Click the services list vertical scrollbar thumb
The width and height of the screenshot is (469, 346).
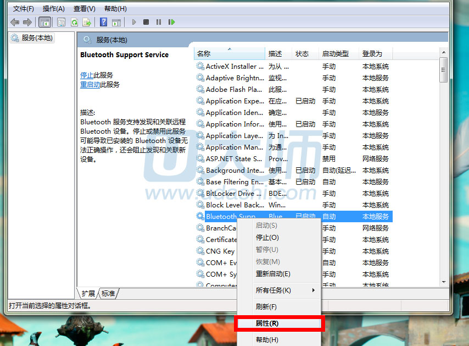coord(444,70)
